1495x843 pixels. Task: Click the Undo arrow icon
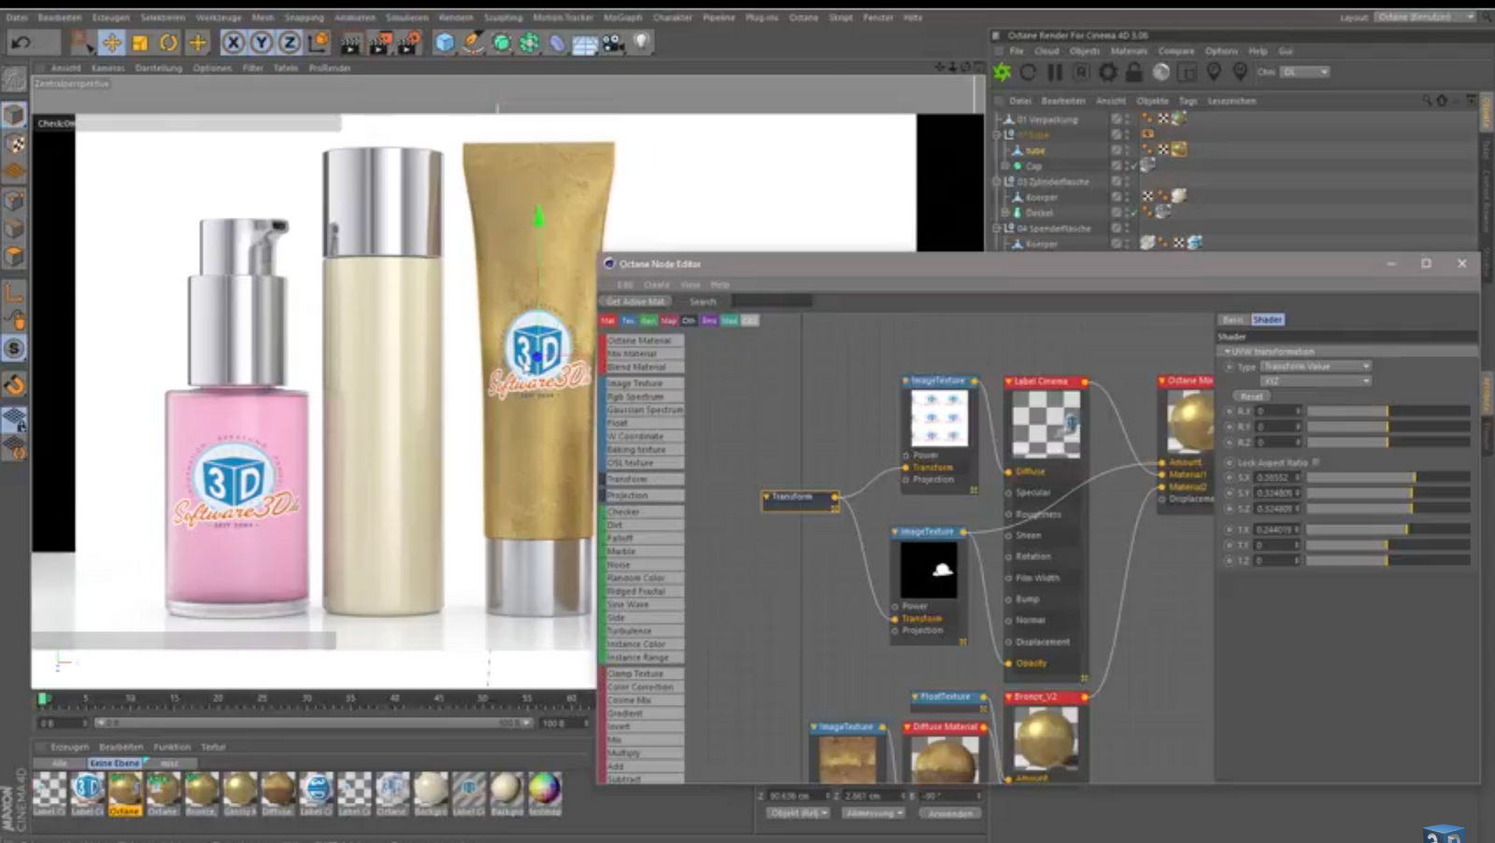point(21,43)
